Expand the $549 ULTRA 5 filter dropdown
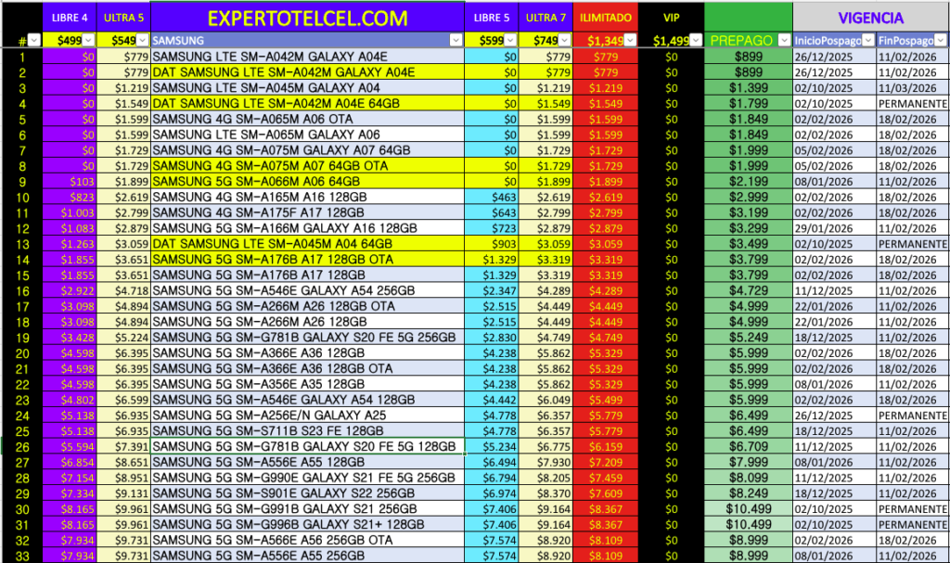Screen dimensions: 950x563 142,40
